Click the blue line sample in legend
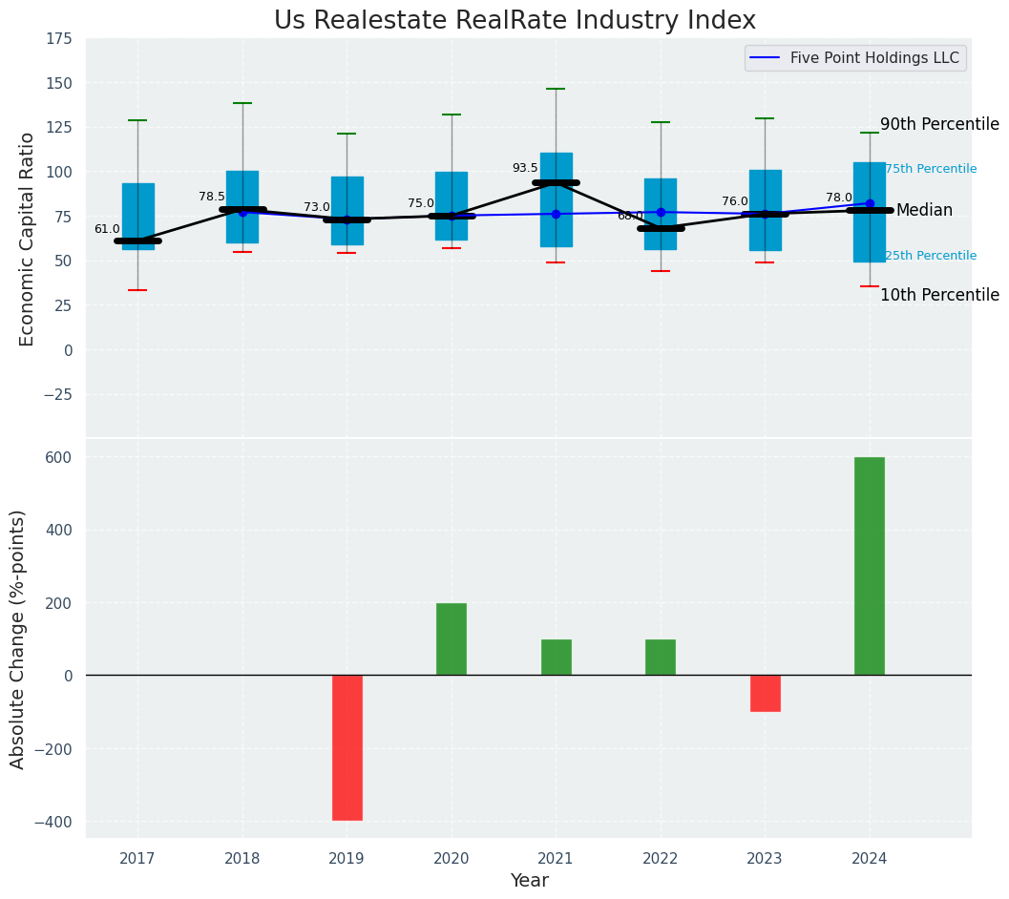The height and width of the screenshot is (899, 1009). tap(767, 58)
